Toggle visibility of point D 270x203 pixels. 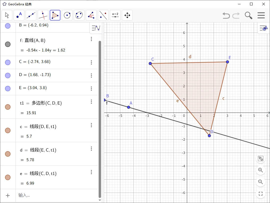(8, 75)
